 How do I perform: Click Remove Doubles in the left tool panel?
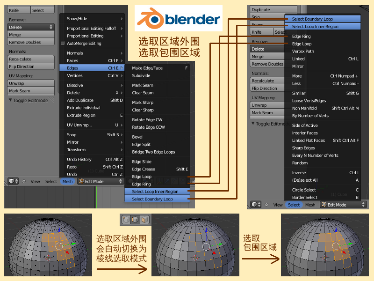tap(30, 42)
